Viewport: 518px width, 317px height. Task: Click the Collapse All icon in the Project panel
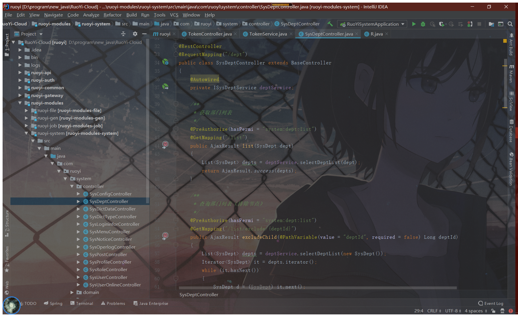123,34
